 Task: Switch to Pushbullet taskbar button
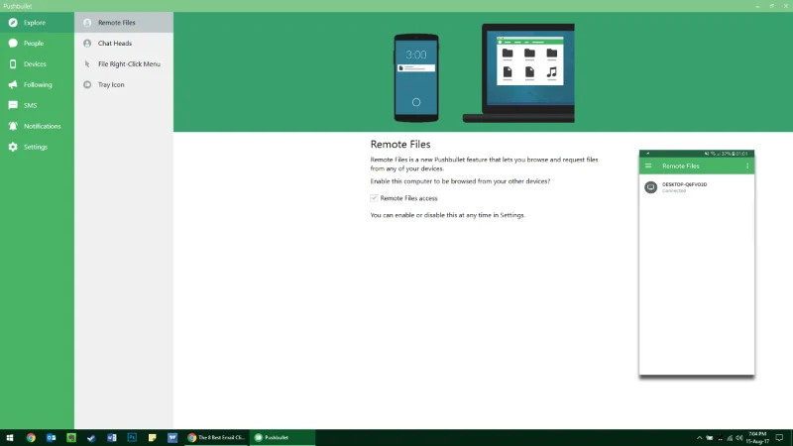[x=283, y=438]
